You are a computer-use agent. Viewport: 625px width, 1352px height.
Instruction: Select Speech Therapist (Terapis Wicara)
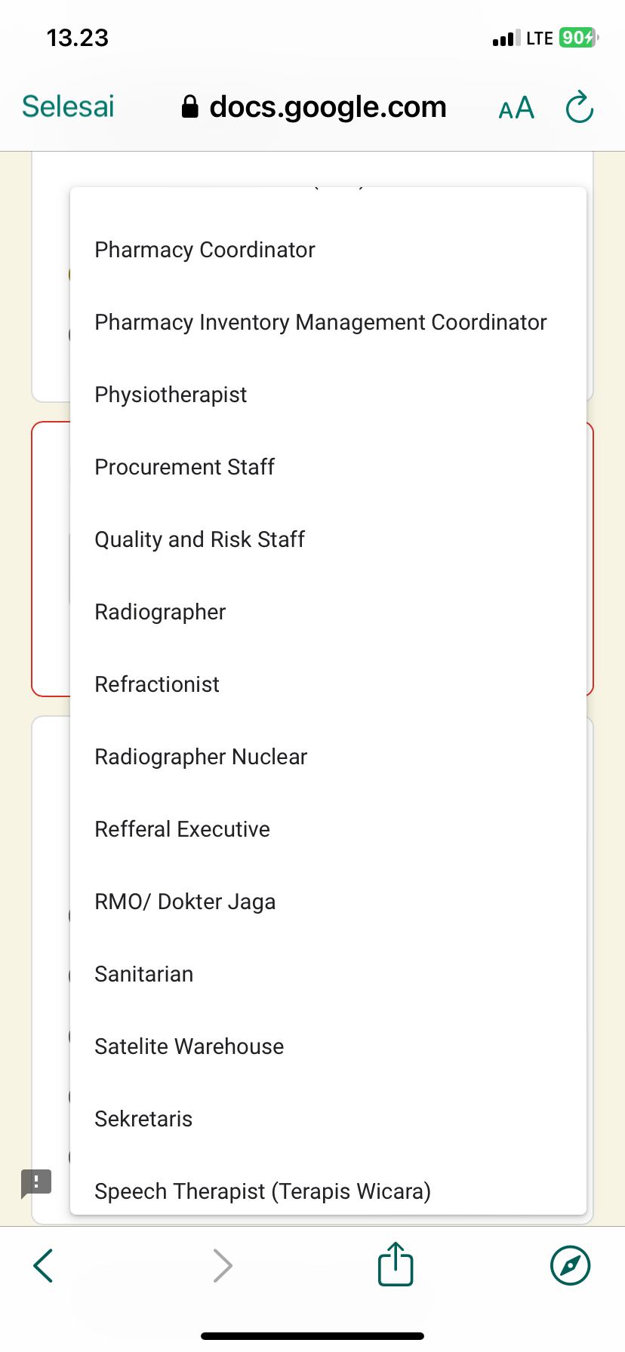click(x=263, y=1191)
